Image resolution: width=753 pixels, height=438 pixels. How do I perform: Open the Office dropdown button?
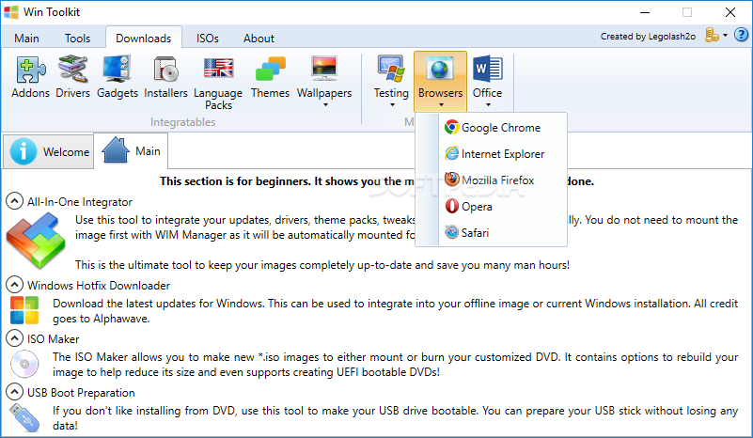pyautogui.click(x=488, y=82)
